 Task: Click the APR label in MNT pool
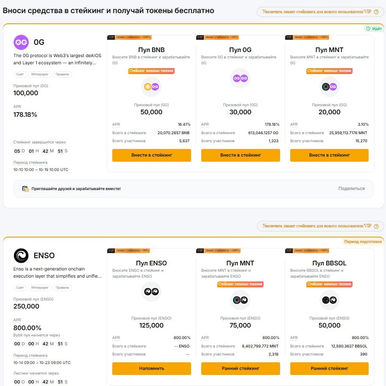coord(294,124)
